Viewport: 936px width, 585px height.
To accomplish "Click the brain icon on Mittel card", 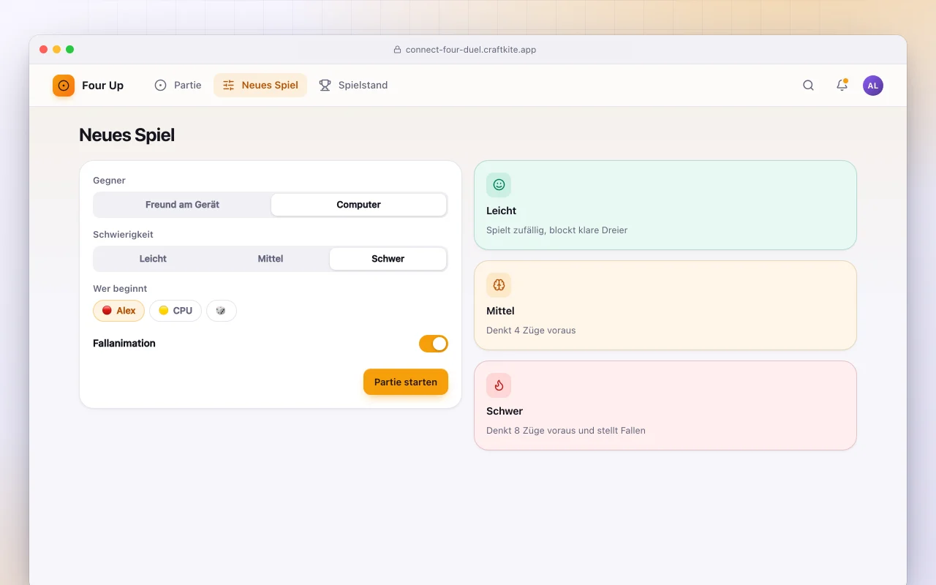I will click(x=499, y=285).
